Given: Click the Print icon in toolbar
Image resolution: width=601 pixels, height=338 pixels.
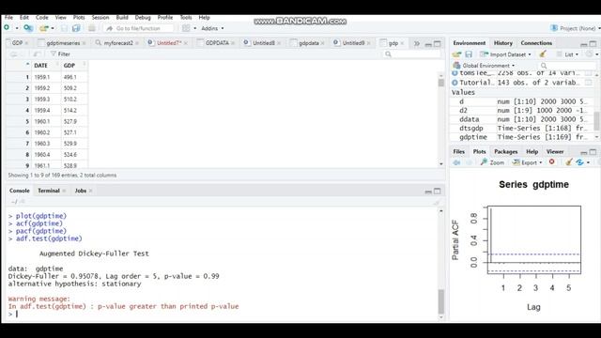Looking at the screenshot, I should click(x=92, y=28).
